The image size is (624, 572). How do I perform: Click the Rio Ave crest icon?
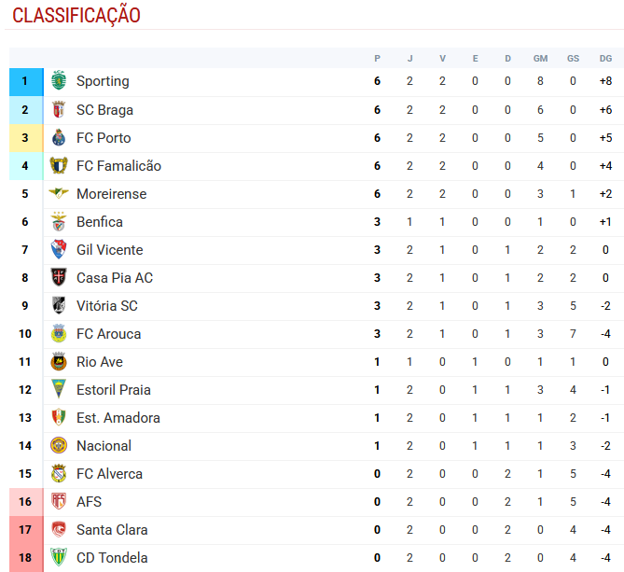point(59,361)
